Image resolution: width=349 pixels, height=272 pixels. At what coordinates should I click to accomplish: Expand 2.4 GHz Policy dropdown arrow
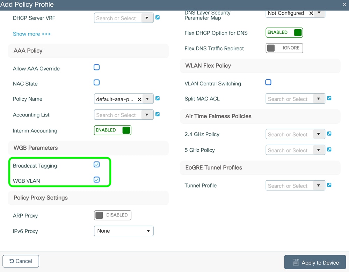click(319, 134)
